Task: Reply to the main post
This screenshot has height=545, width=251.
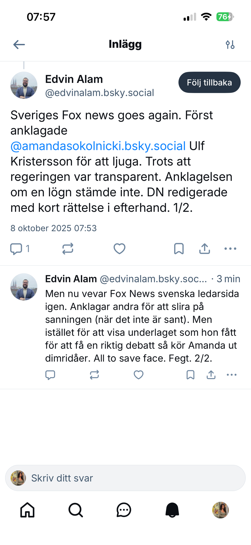Action: pyautogui.click(x=16, y=249)
